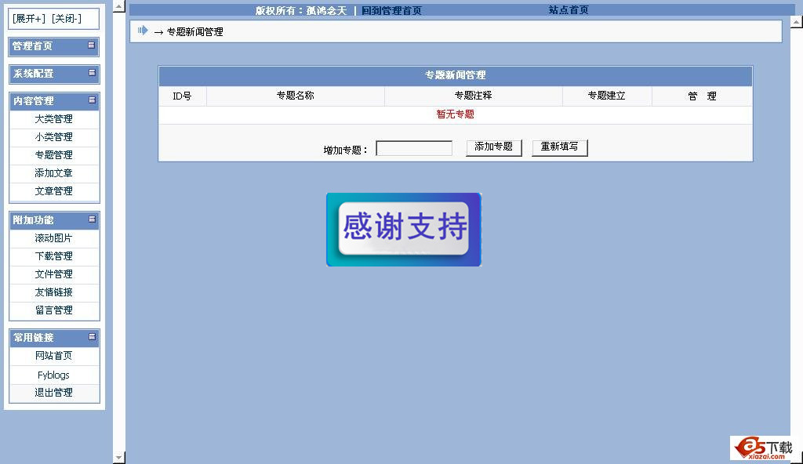
Task: Open the Fyblogs link
Action: pyautogui.click(x=53, y=375)
